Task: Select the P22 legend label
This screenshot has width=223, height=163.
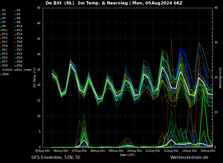Action: click(x=20, y=50)
